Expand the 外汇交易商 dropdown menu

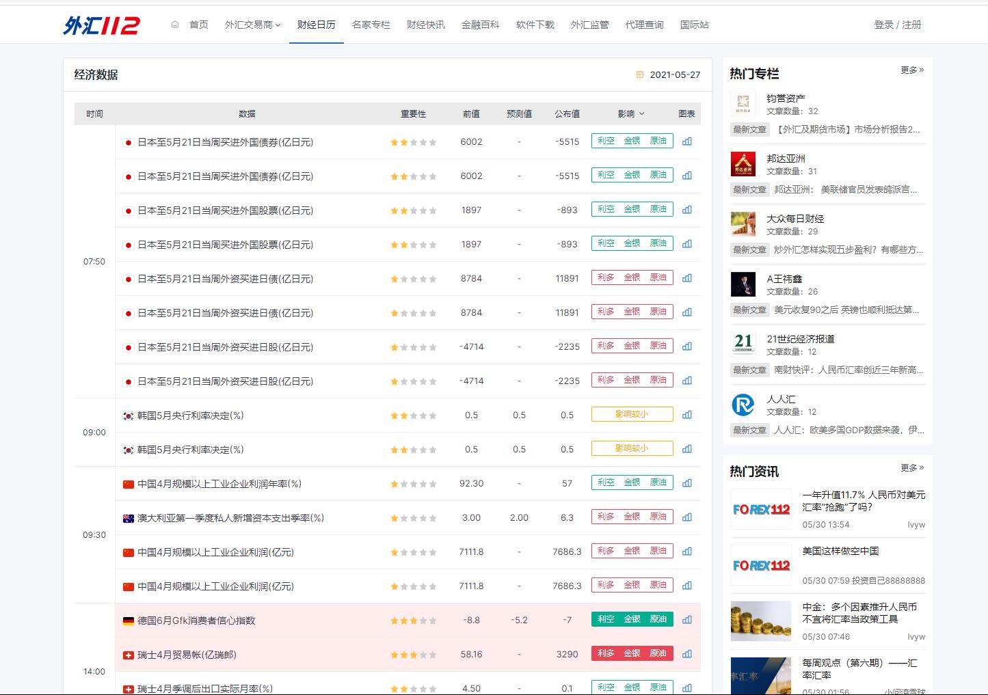[x=252, y=25]
